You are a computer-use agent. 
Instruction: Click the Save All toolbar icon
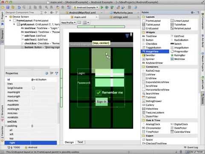click(8, 7)
